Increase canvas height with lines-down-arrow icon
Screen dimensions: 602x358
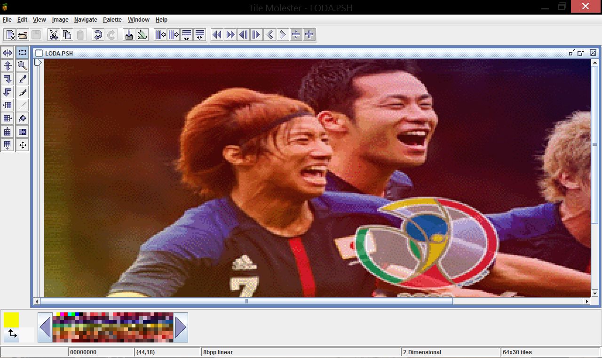click(x=199, y=35)
